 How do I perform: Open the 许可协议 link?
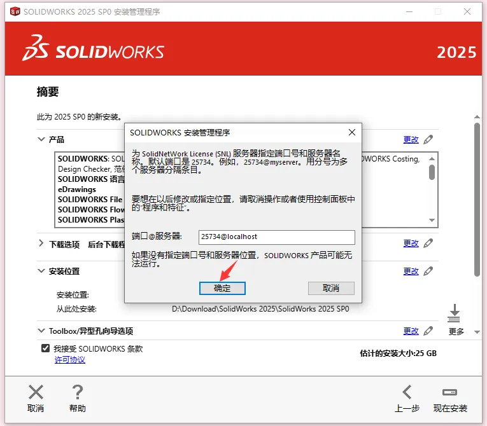pyautogui.click(x=70, y=360)
